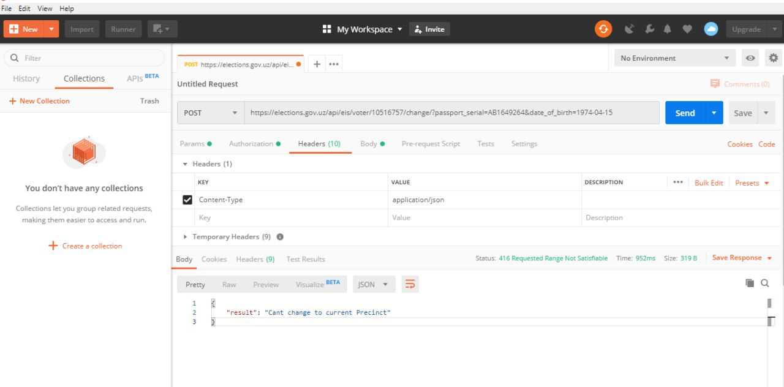Click the Bulk Edit link

pyautogui.click(x=709, y=183)
